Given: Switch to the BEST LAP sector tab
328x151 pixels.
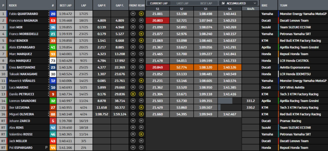Looking at the screenshot, I should point(206,3).
